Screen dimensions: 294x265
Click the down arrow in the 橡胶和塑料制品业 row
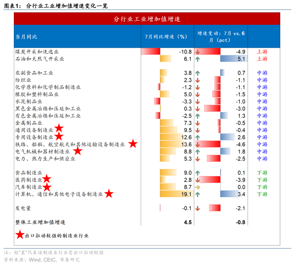pyautogui.click(x=197, y=94)
